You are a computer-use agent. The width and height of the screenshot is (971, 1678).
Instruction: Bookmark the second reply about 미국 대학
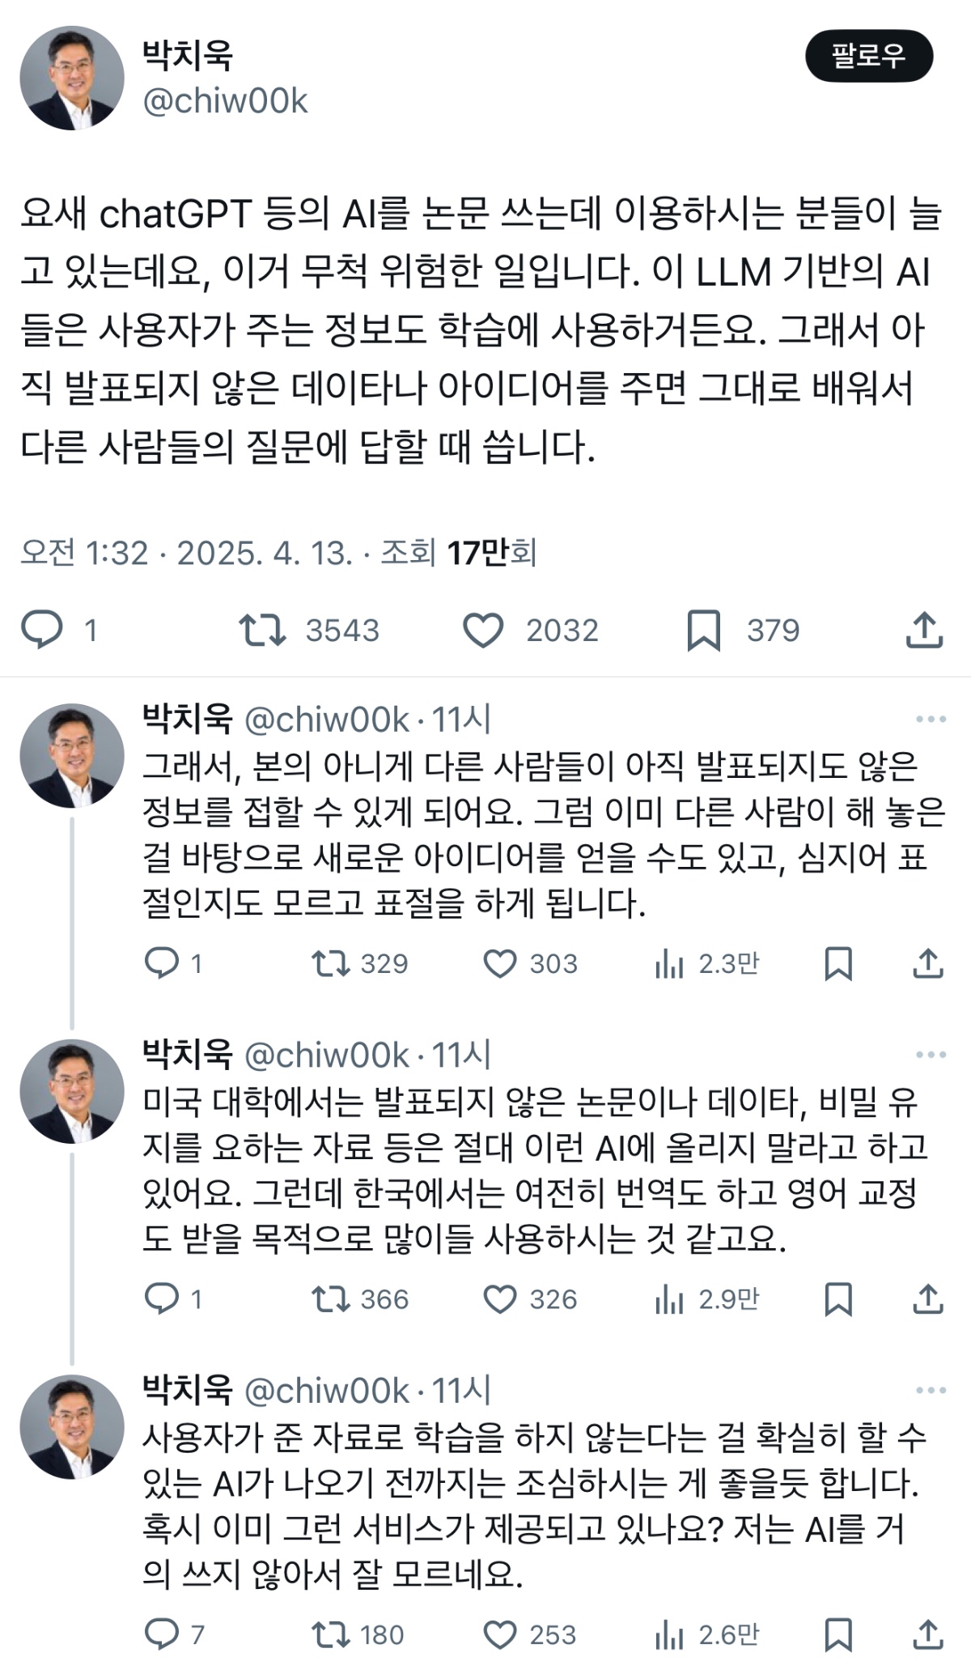click(x=838, y=1299)
